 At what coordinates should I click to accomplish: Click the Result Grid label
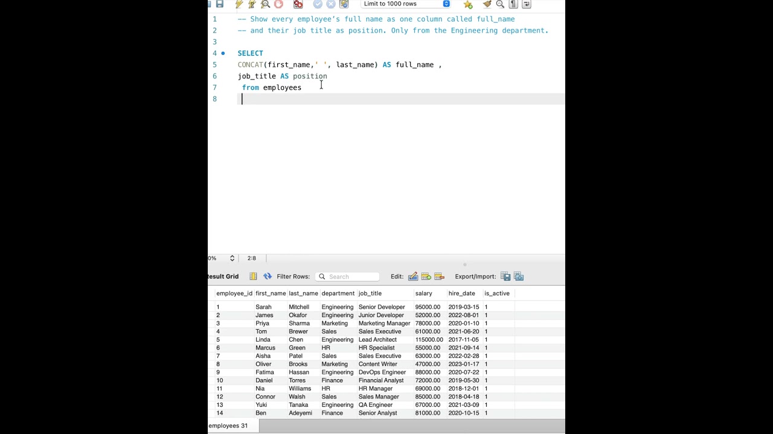(223, 276)
